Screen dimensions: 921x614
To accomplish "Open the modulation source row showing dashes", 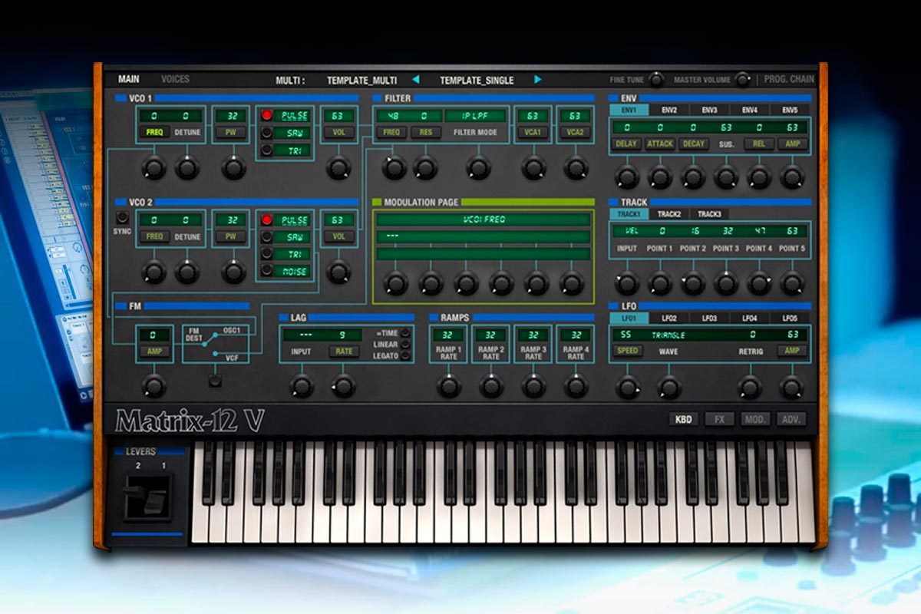I will [x=484, y=237].
